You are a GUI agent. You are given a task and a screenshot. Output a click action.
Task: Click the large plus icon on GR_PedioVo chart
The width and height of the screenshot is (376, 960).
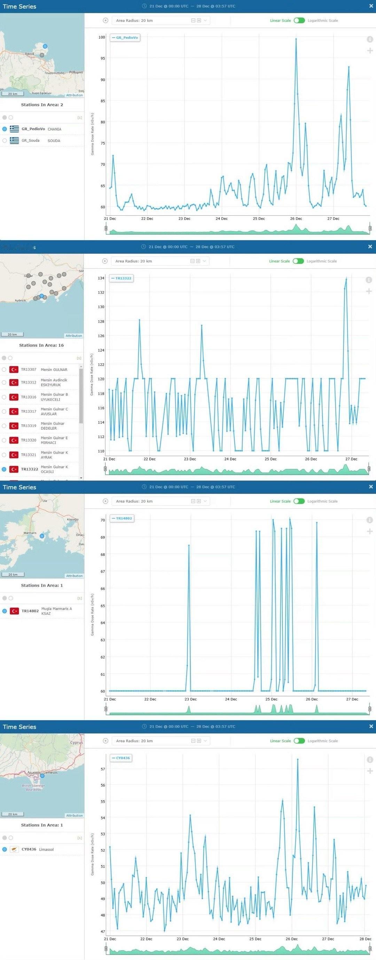pyautogui.click(x=370, y=50)
